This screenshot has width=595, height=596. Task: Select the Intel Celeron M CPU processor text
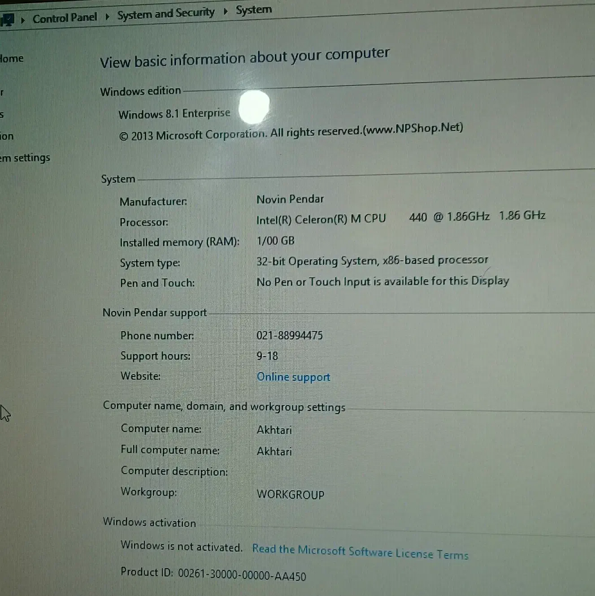(401, 218)
